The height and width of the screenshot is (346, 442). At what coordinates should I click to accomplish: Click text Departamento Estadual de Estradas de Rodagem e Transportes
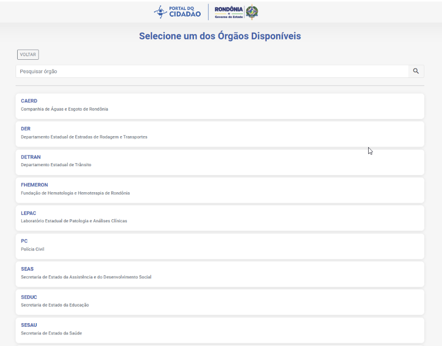click(x=84, y=137)
